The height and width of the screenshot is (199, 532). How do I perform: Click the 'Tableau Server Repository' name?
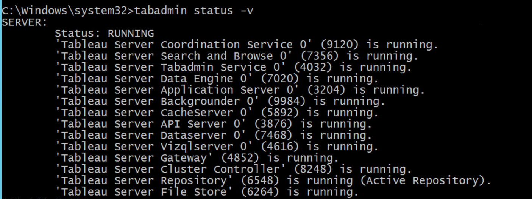[141, 180]
